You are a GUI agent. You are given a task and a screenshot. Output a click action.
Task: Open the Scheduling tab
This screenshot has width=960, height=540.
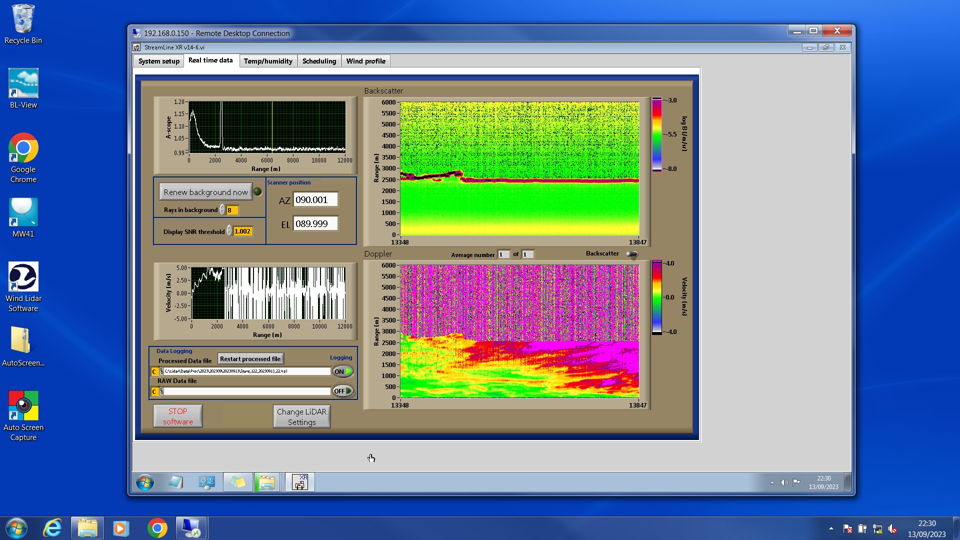coord(319,61)
